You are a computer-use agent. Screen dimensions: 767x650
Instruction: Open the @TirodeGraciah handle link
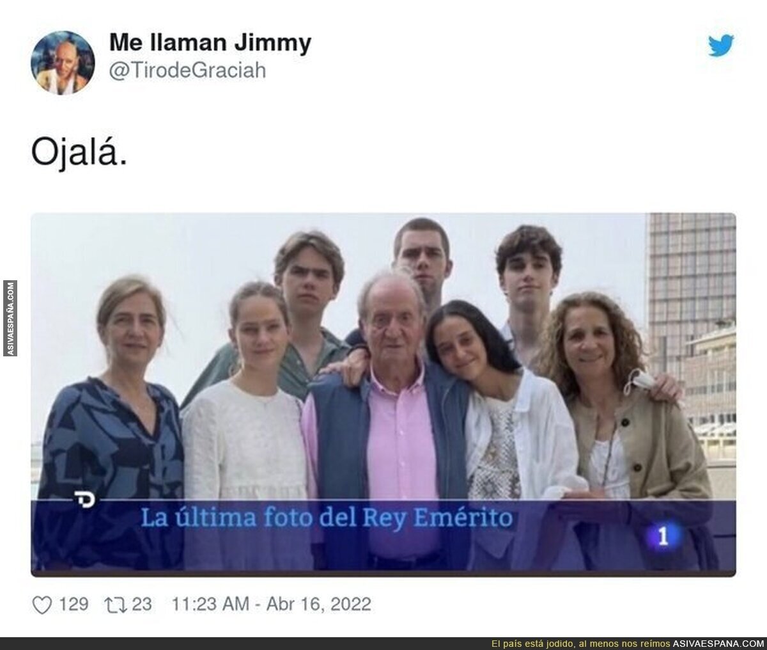click(x=187, y=70)
